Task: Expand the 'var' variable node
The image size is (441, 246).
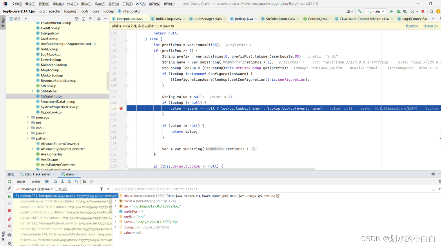Action: (x=115, y=206)
